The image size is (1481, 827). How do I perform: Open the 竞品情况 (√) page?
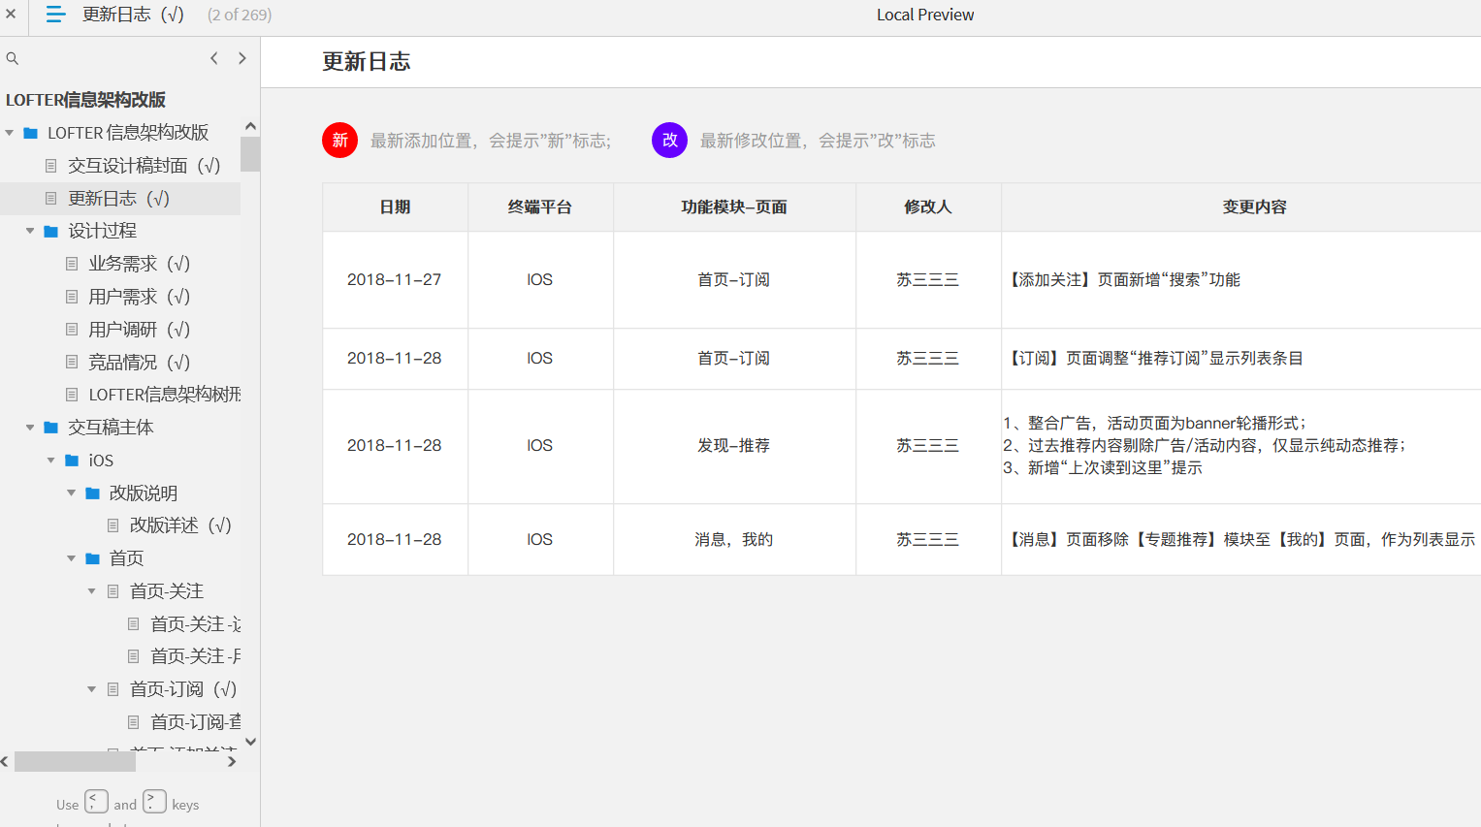point(140,363)
